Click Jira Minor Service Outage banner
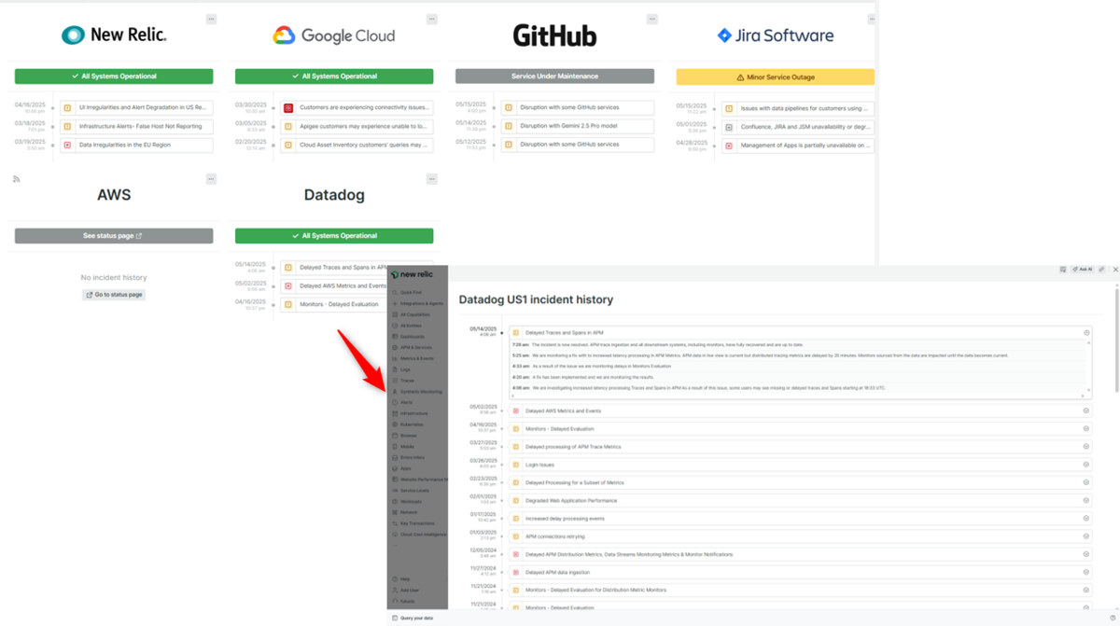Screen dimensions: 1120x626 coord(776,77)
